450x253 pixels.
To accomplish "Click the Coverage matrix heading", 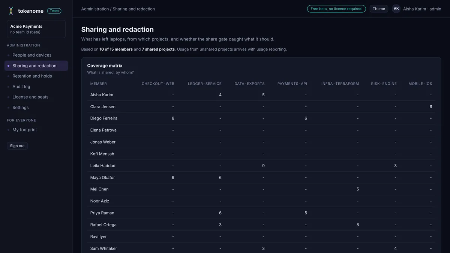I will tap(105, 66).
